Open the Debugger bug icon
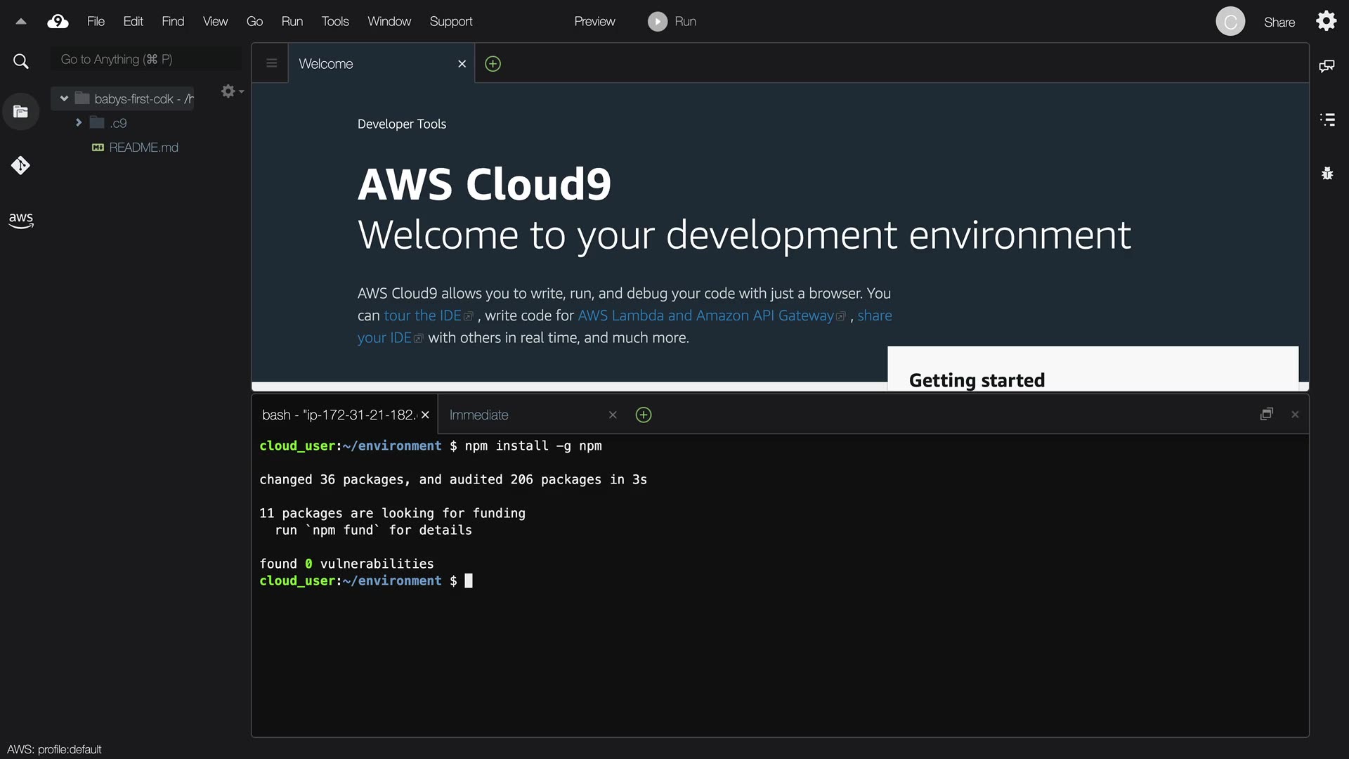 [x=1327, y=173]
